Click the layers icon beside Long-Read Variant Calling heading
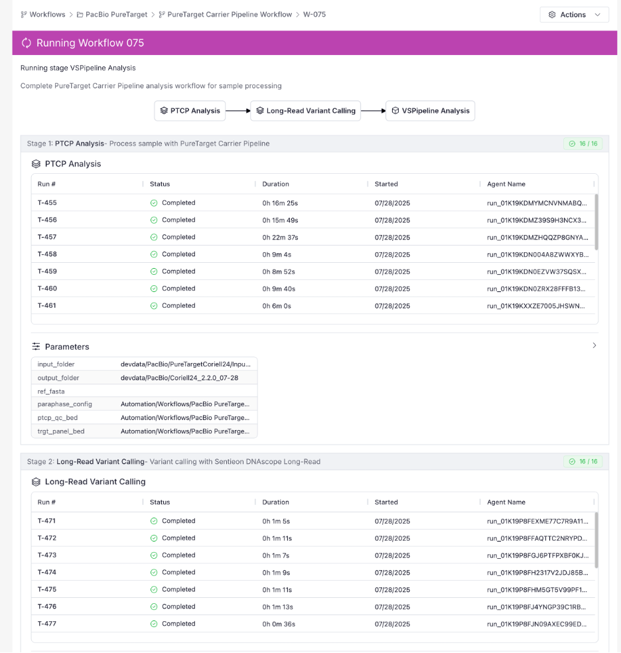621x653 pixels. (x=36, y=482)
